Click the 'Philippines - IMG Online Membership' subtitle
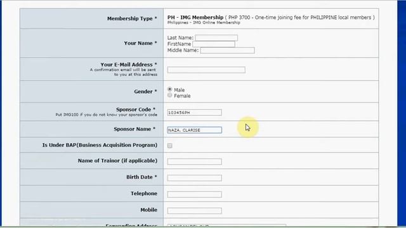 coord(204,23)
